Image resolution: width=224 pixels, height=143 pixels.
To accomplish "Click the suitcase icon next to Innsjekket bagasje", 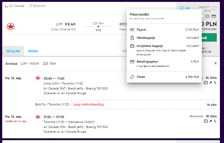I will pos(132,46).
